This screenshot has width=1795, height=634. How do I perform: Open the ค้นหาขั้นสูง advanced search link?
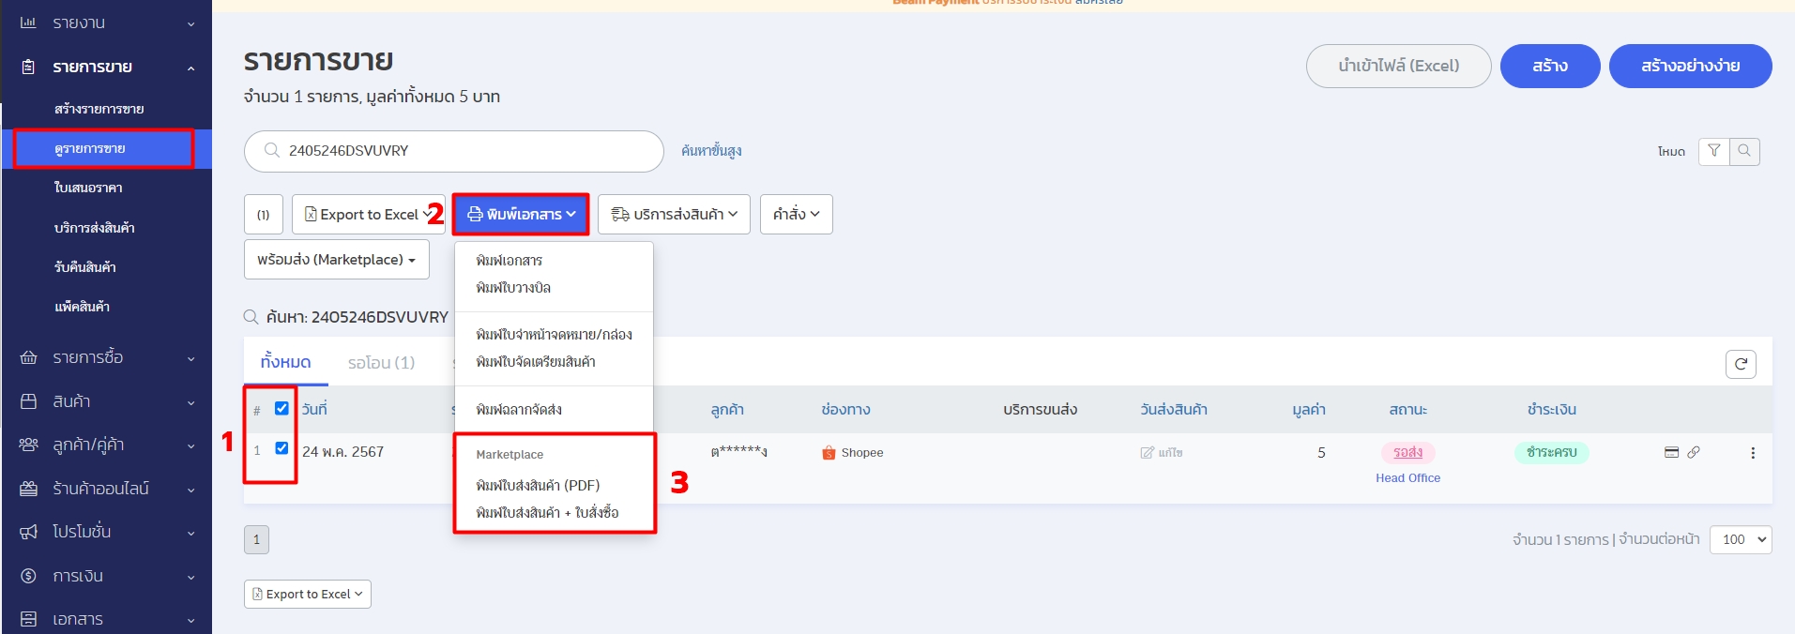click(x=711, y=151)
